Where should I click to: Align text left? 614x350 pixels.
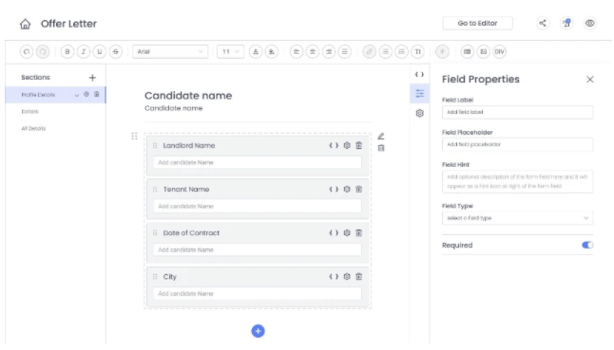click(297, 51)
